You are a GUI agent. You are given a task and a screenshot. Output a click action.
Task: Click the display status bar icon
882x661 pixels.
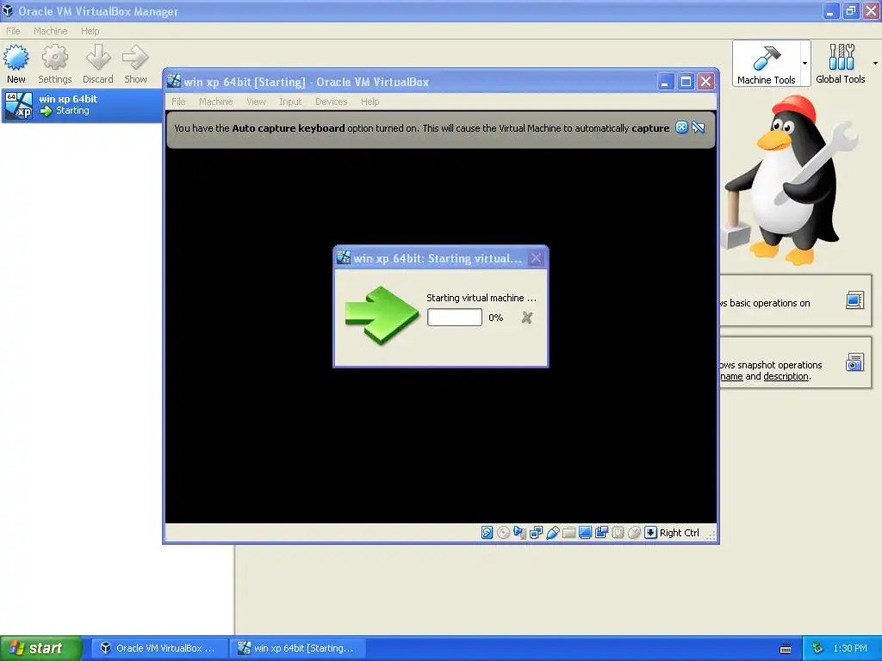(585, 532)
